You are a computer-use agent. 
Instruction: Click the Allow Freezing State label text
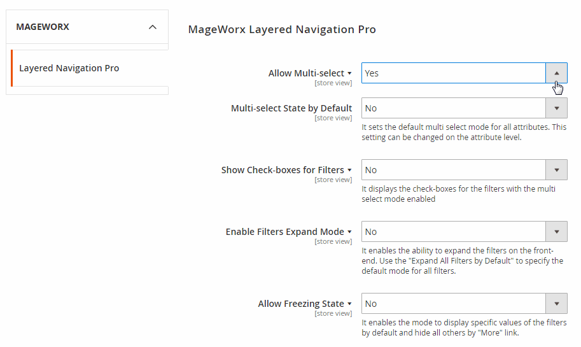300,304
